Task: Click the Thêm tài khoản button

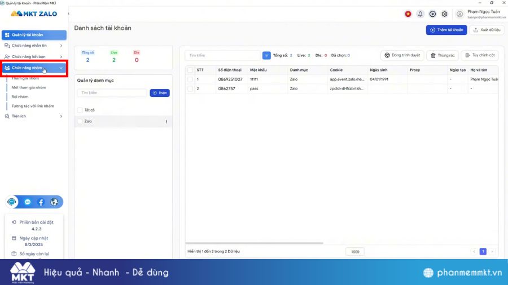Action: click(x=446, y=30)
